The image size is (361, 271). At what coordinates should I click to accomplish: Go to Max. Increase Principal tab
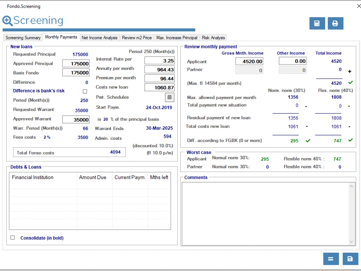click(177, 38)
